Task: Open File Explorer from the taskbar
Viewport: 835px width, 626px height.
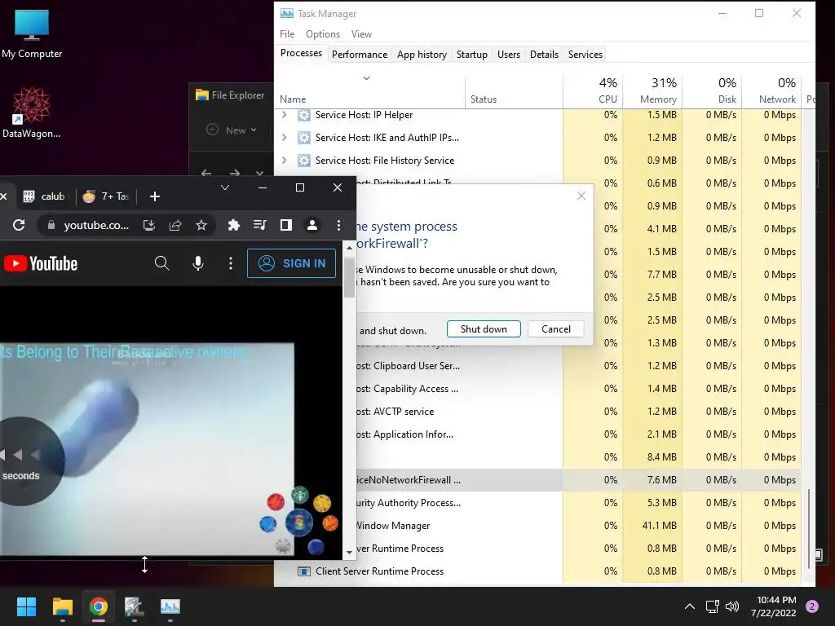Action: (x=62, y=606)
